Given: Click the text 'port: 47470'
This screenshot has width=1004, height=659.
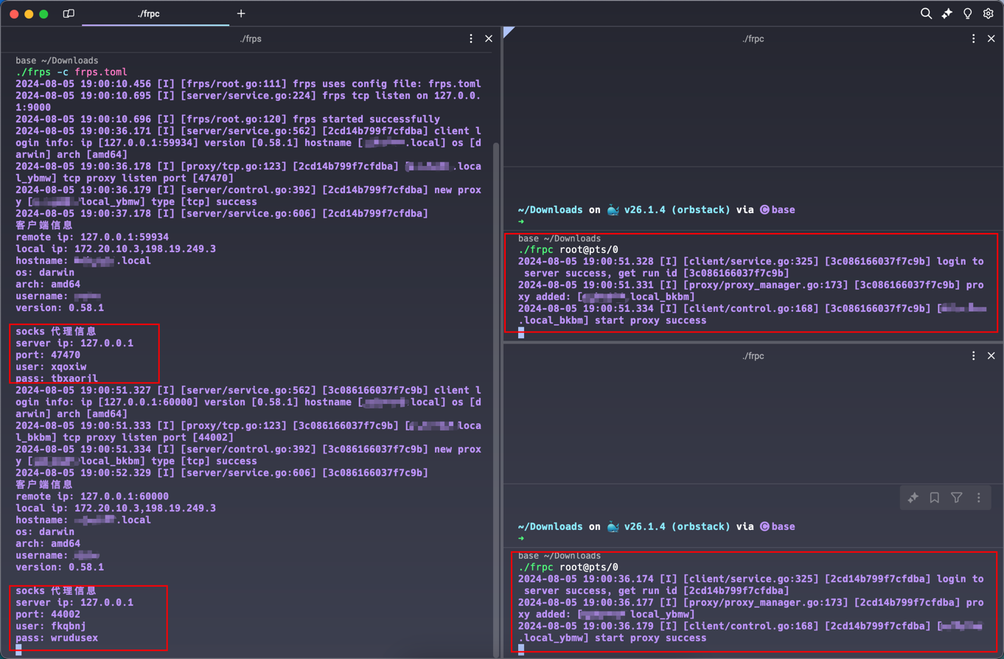Looking at the screenshot, I should (48, 355).
